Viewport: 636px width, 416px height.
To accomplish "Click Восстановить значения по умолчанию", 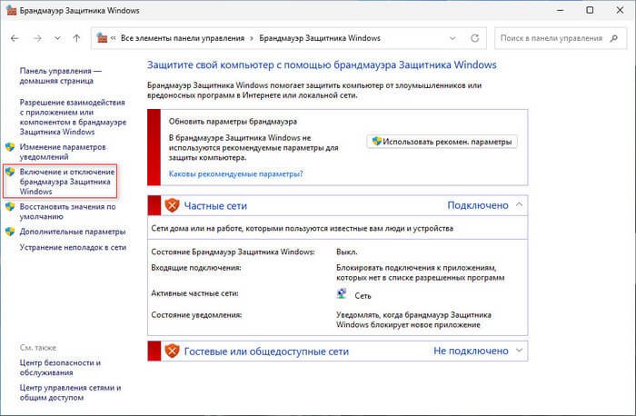I will pos(68,212).
